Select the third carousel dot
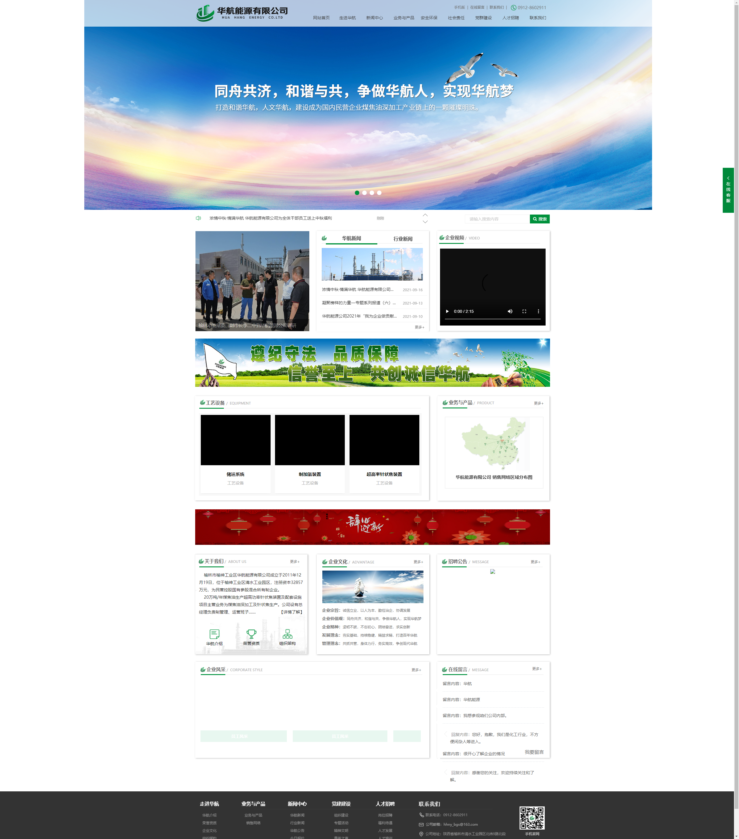 (372, 192)
